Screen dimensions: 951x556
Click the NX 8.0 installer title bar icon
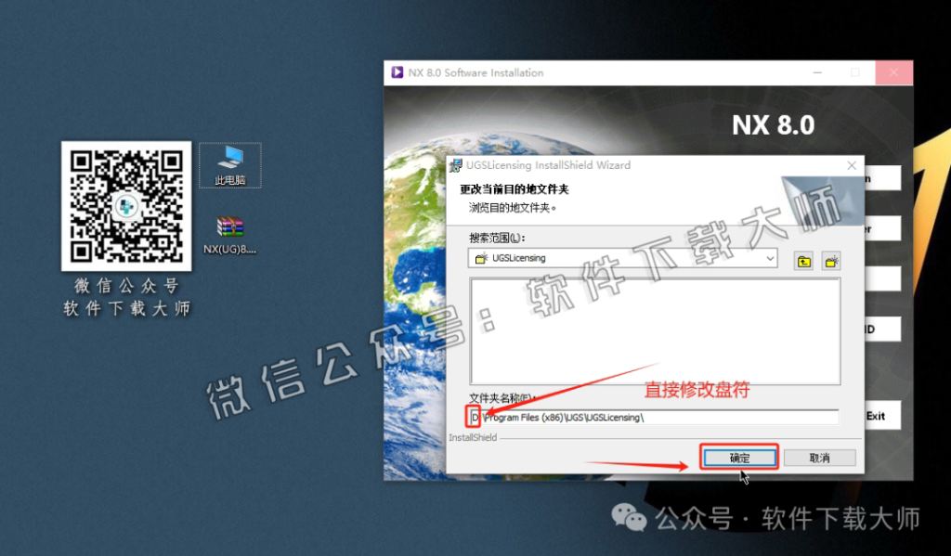(x=397, y=72)
